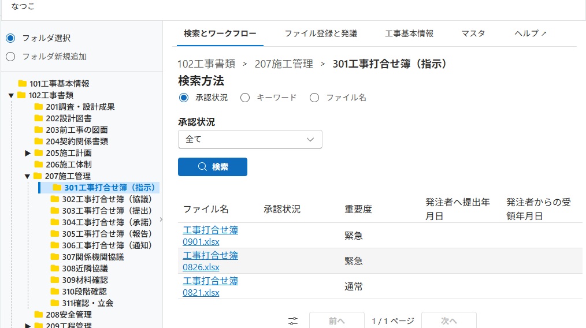Click folder icon of 309材料確認
Image resolution: width=586 pixels, height=328 pixels.
click(x=55, y=280)
